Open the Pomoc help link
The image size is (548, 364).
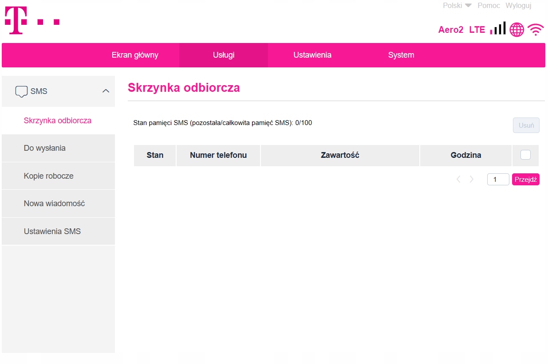click(x=489, y=6)
